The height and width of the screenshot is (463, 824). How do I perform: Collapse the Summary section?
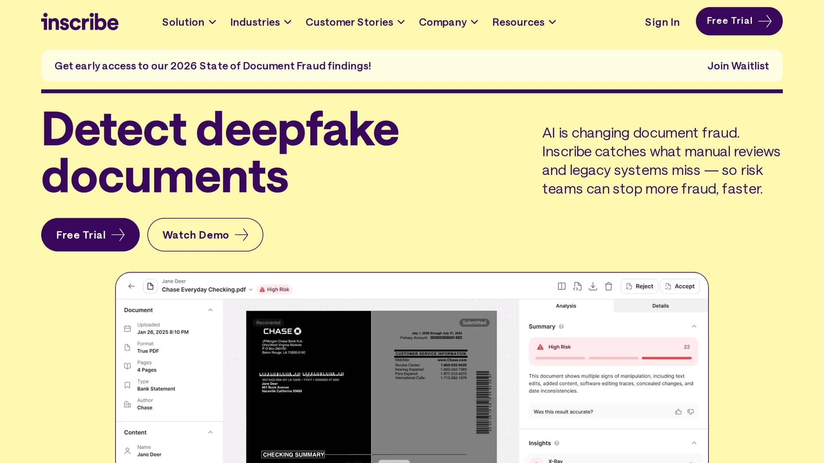click(694, 327)
